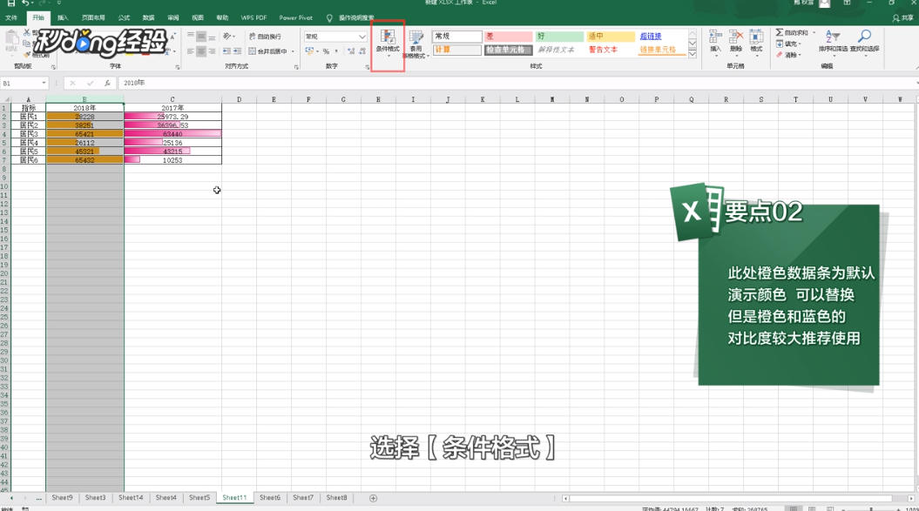Open Font group dialog launcher
This screenshot has height=511, width=919.
click(178, 67)
